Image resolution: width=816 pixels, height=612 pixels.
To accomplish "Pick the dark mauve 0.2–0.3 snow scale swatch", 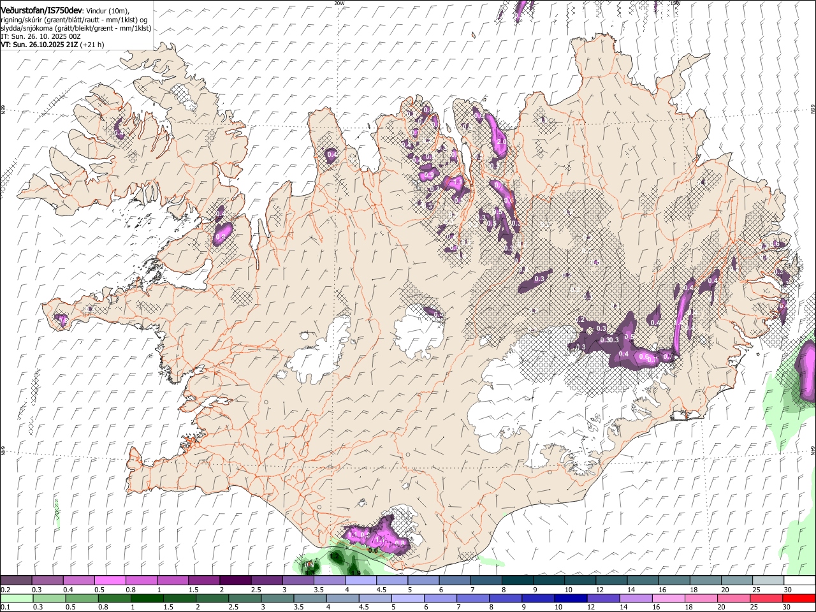I will (16, 580).
